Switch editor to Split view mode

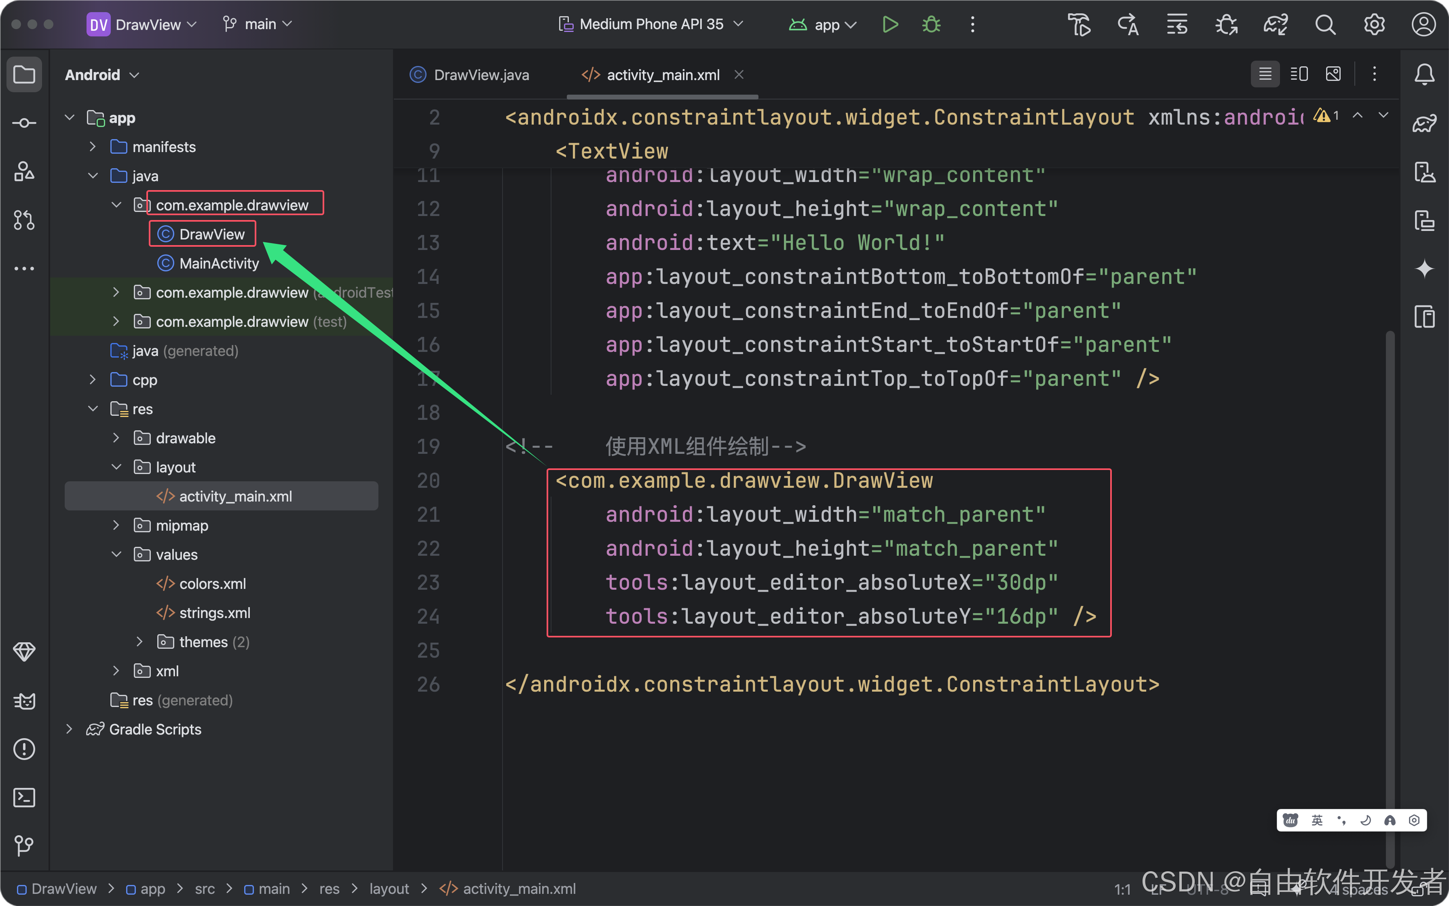click(x=1299, y=74)
